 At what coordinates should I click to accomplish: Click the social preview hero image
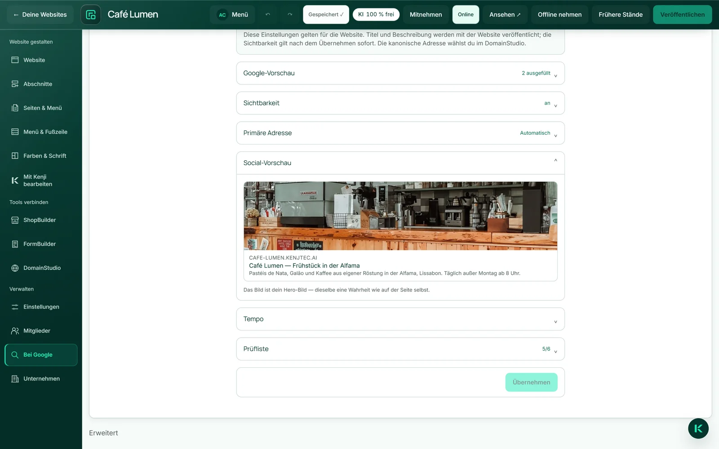[x=400, y=216]
